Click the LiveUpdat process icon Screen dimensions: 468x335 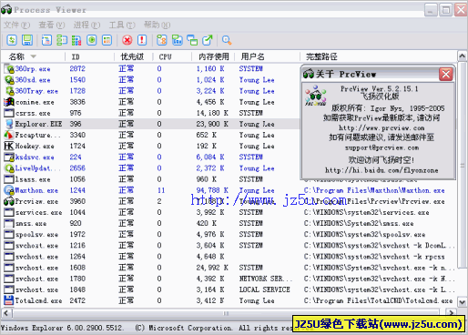tap(9, 168)
